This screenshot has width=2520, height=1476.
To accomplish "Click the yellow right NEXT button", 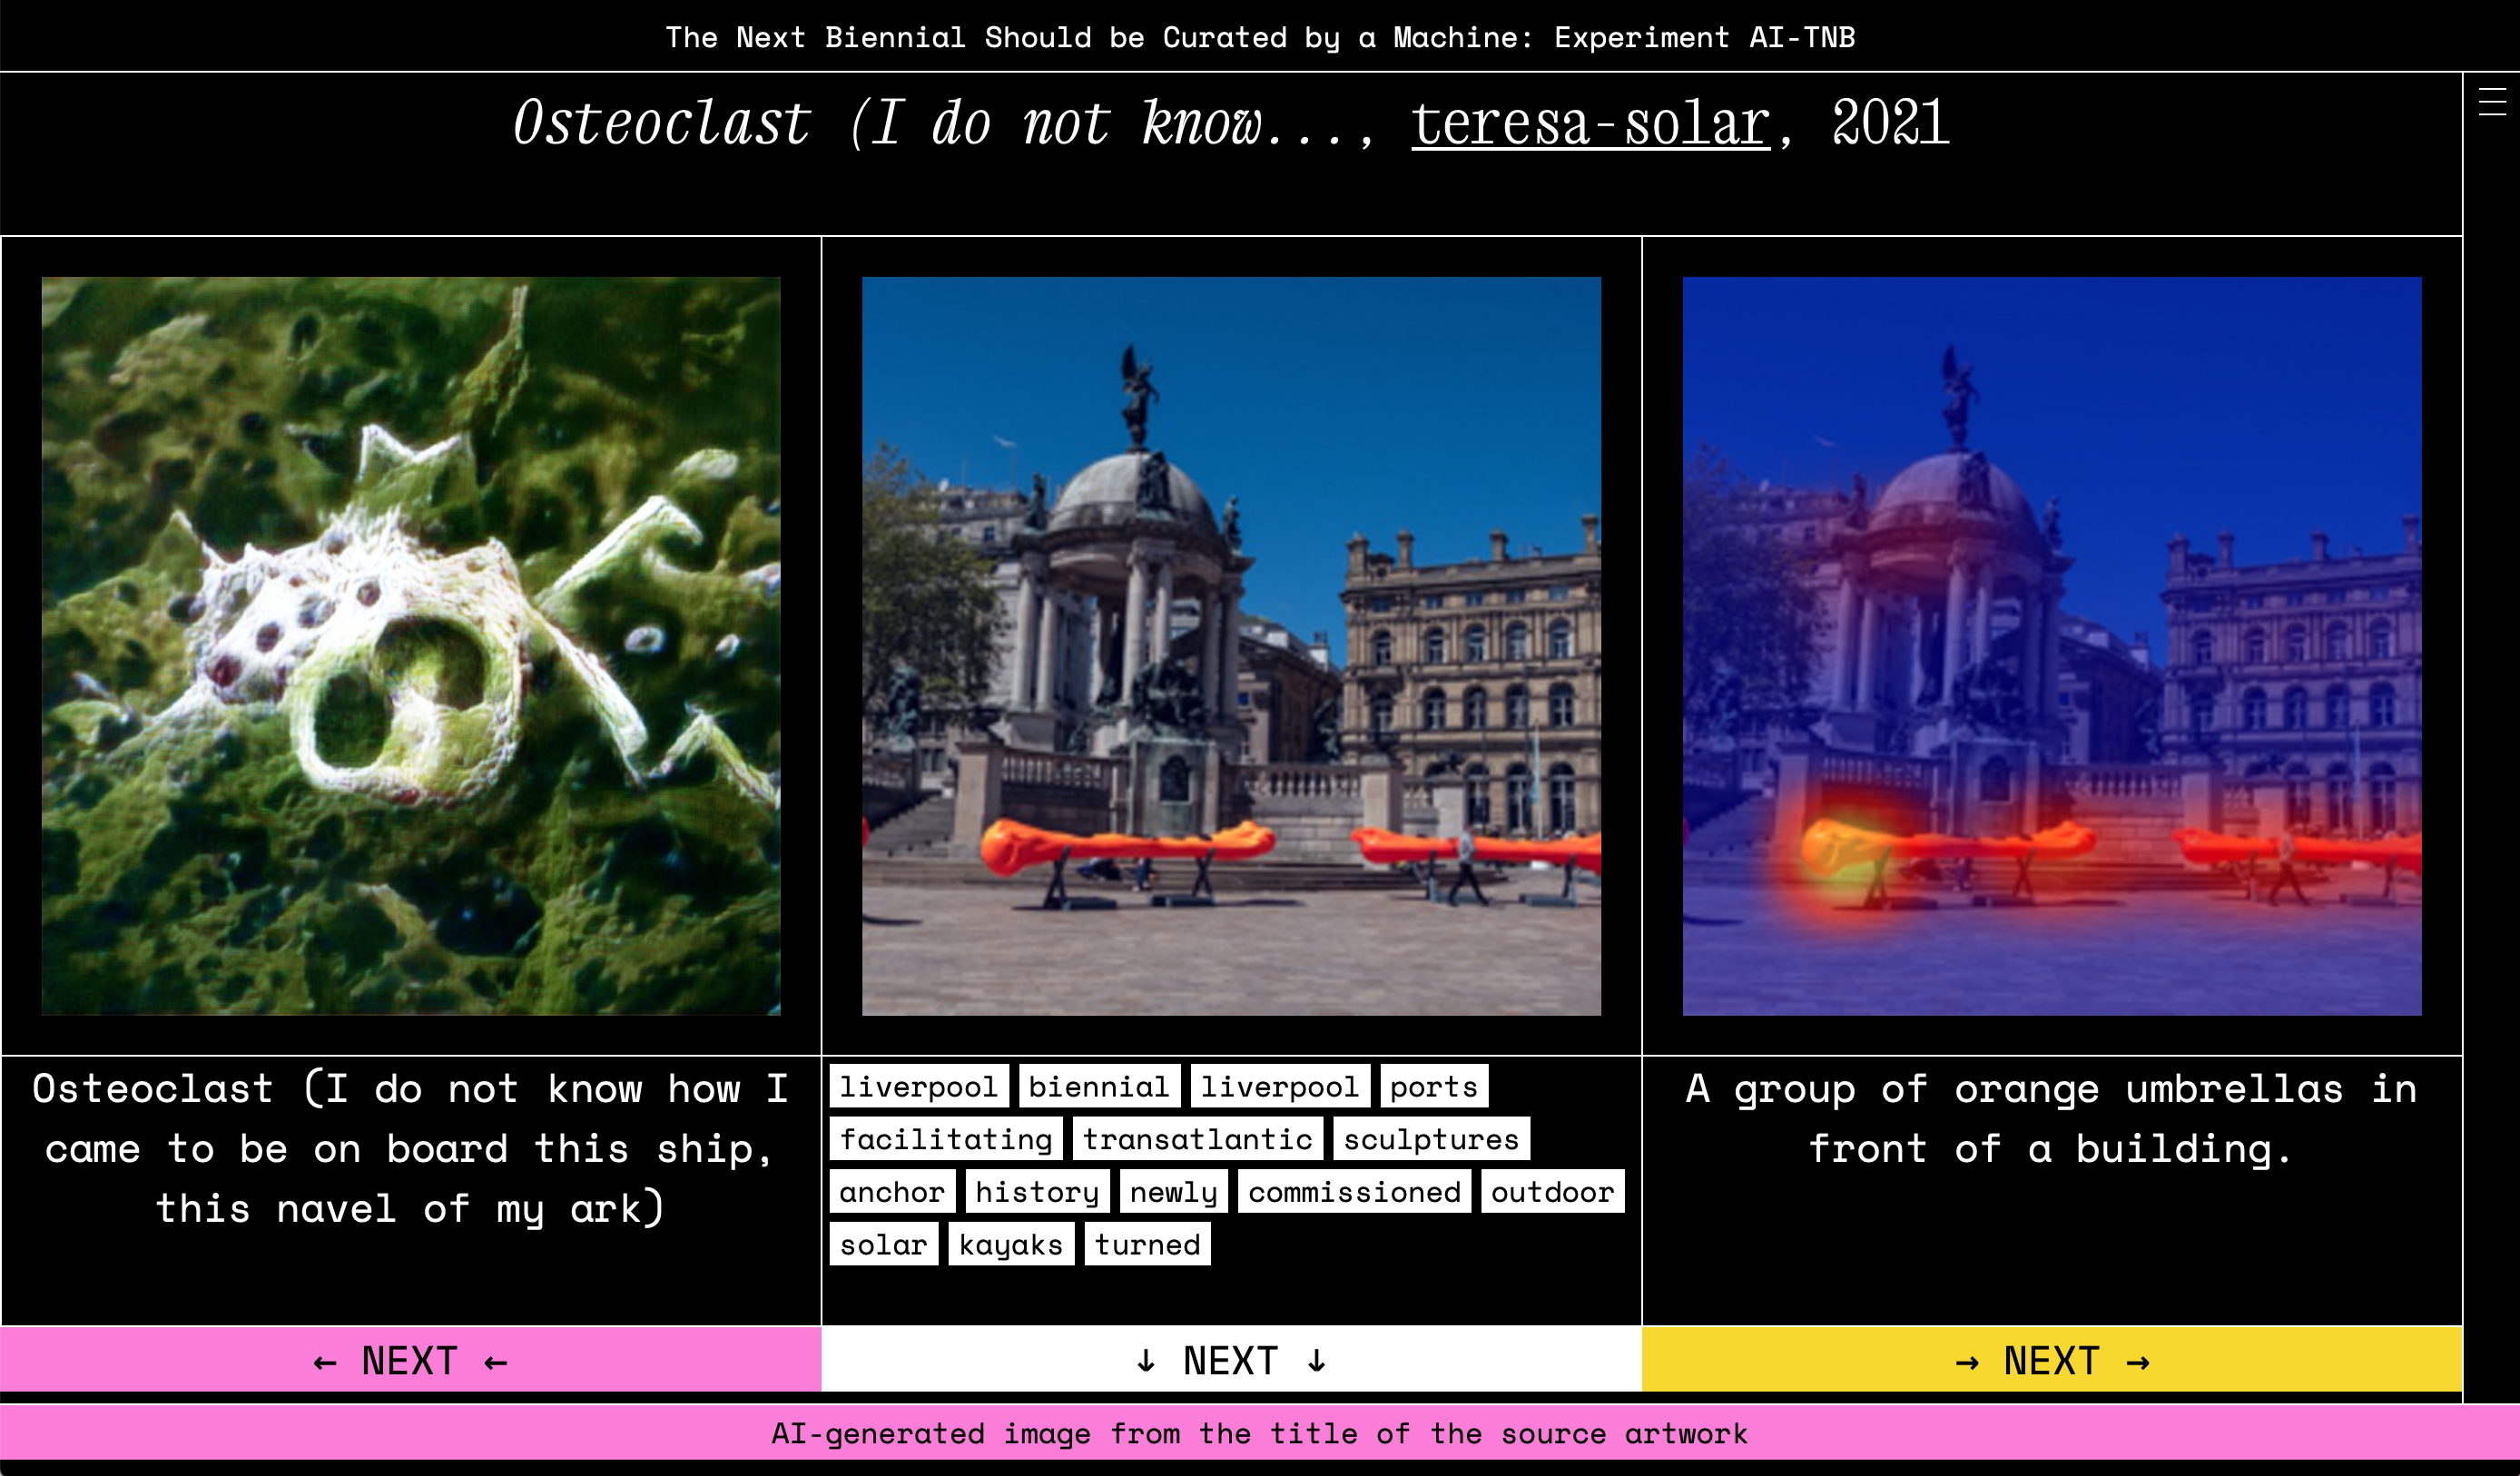I will point(2052,1360).
